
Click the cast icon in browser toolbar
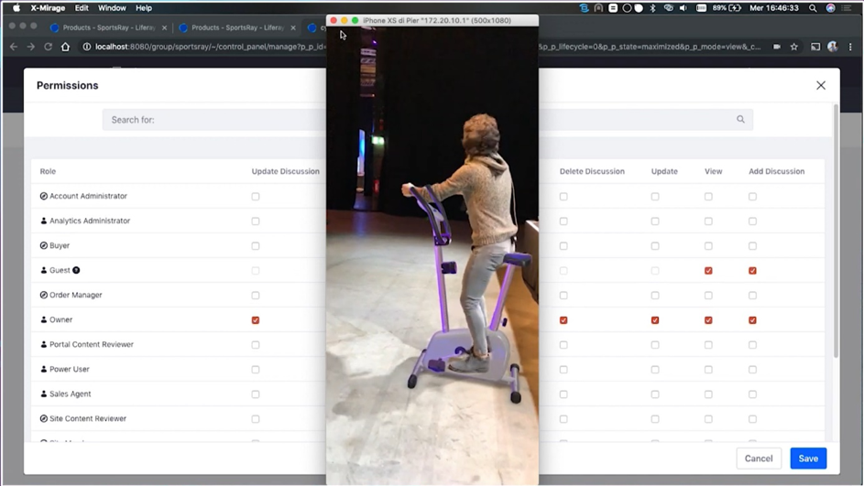tap(815, 47)
